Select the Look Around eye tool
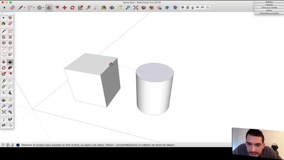 coord(4,125)
